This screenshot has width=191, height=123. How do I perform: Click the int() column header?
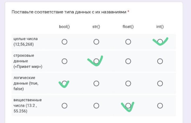[x=160, y=27]
